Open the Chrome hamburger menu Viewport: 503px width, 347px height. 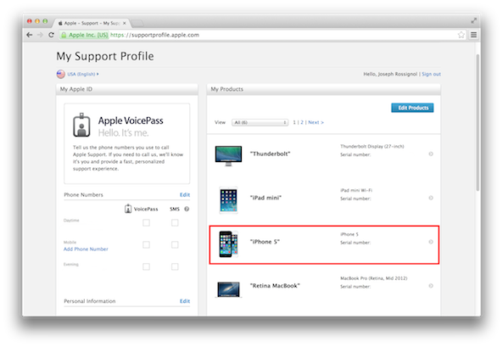[473, 35]
